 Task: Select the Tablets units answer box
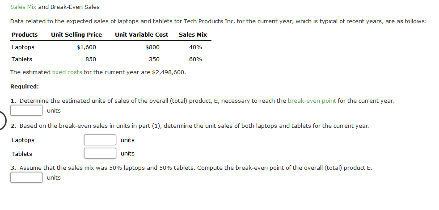(100, 154)
